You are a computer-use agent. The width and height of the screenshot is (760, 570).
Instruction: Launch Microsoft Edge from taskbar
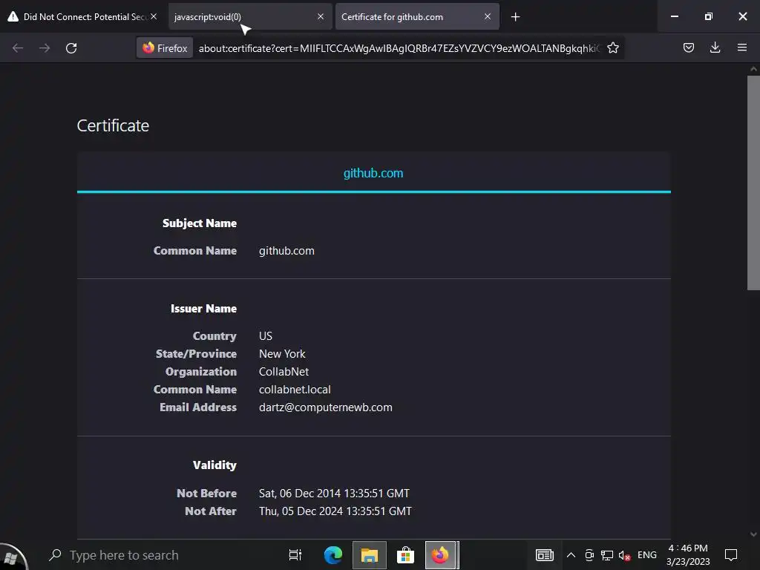point(333,555)
